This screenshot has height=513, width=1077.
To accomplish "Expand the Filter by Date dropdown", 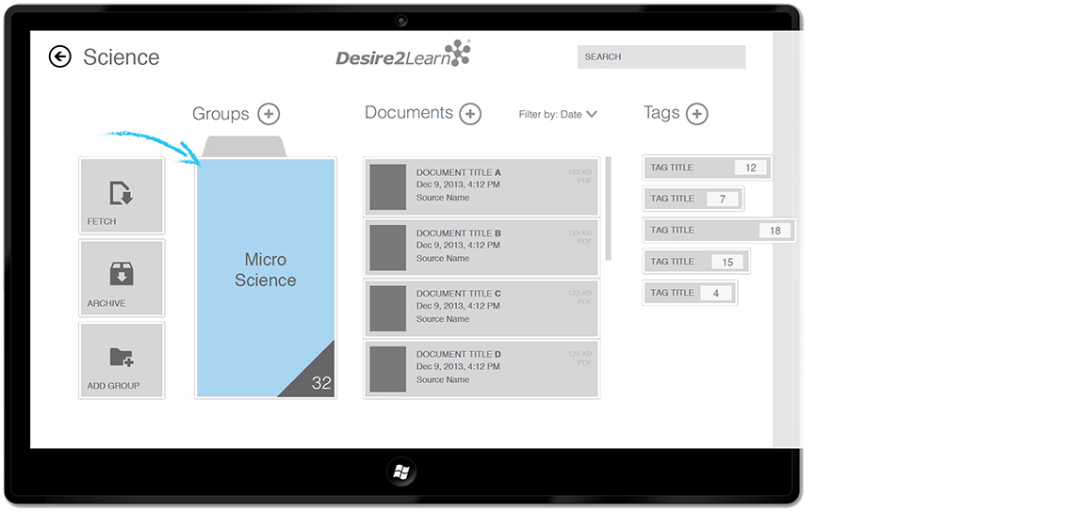I will click(x=558, y=115).
